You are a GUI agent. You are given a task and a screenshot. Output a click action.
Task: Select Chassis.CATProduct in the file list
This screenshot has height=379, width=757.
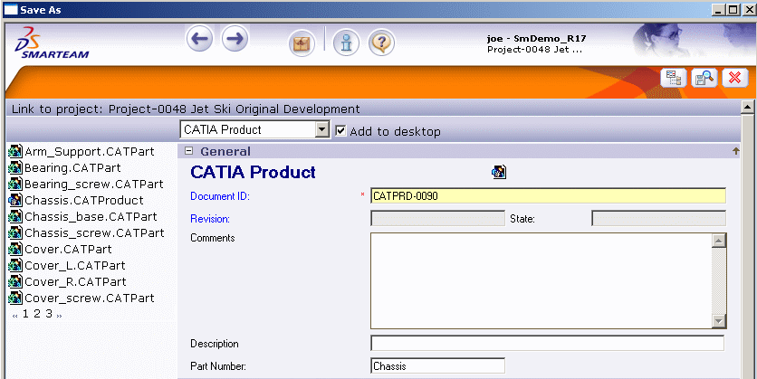tap(83, 200)
